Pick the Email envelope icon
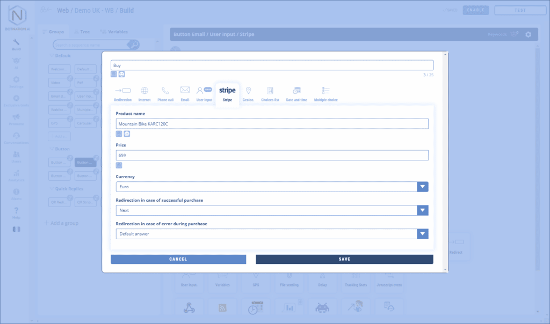 pos(185,90)
